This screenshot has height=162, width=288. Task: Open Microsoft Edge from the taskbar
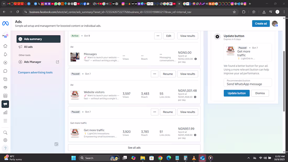tap(169, 158)
